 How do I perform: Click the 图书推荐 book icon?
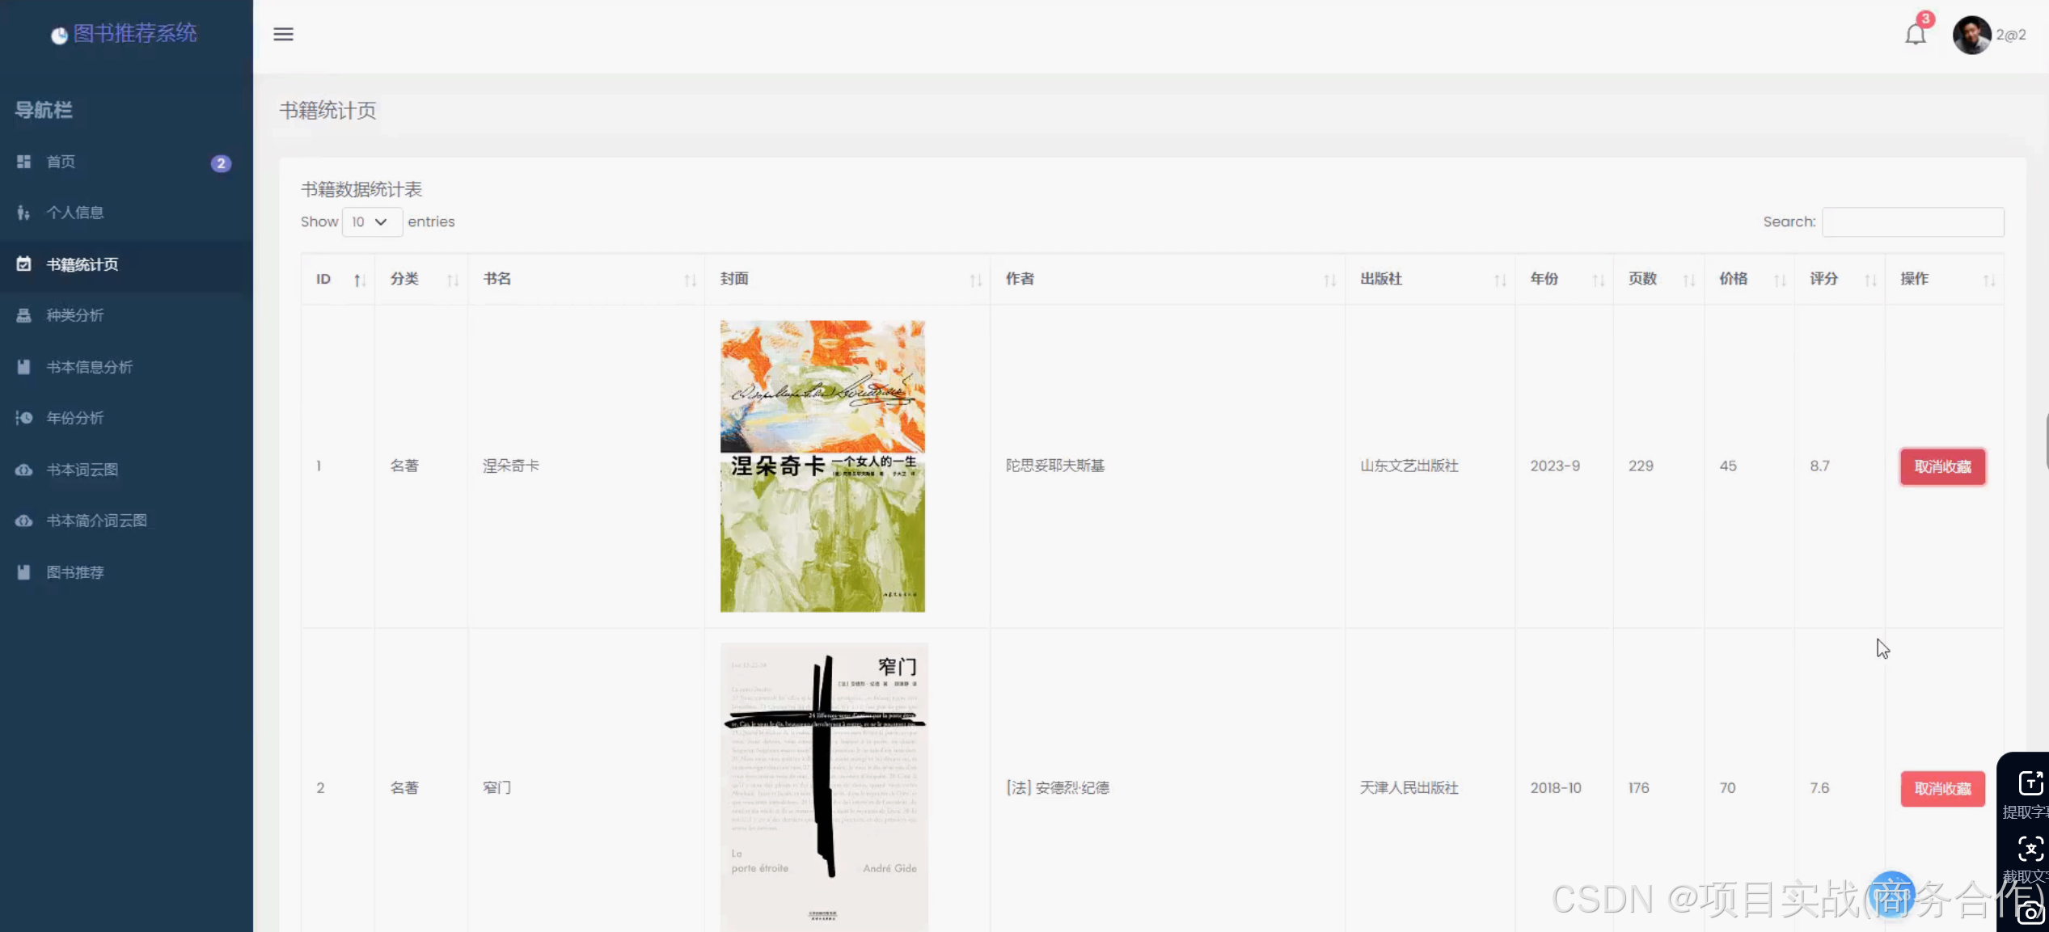[23, 572]
